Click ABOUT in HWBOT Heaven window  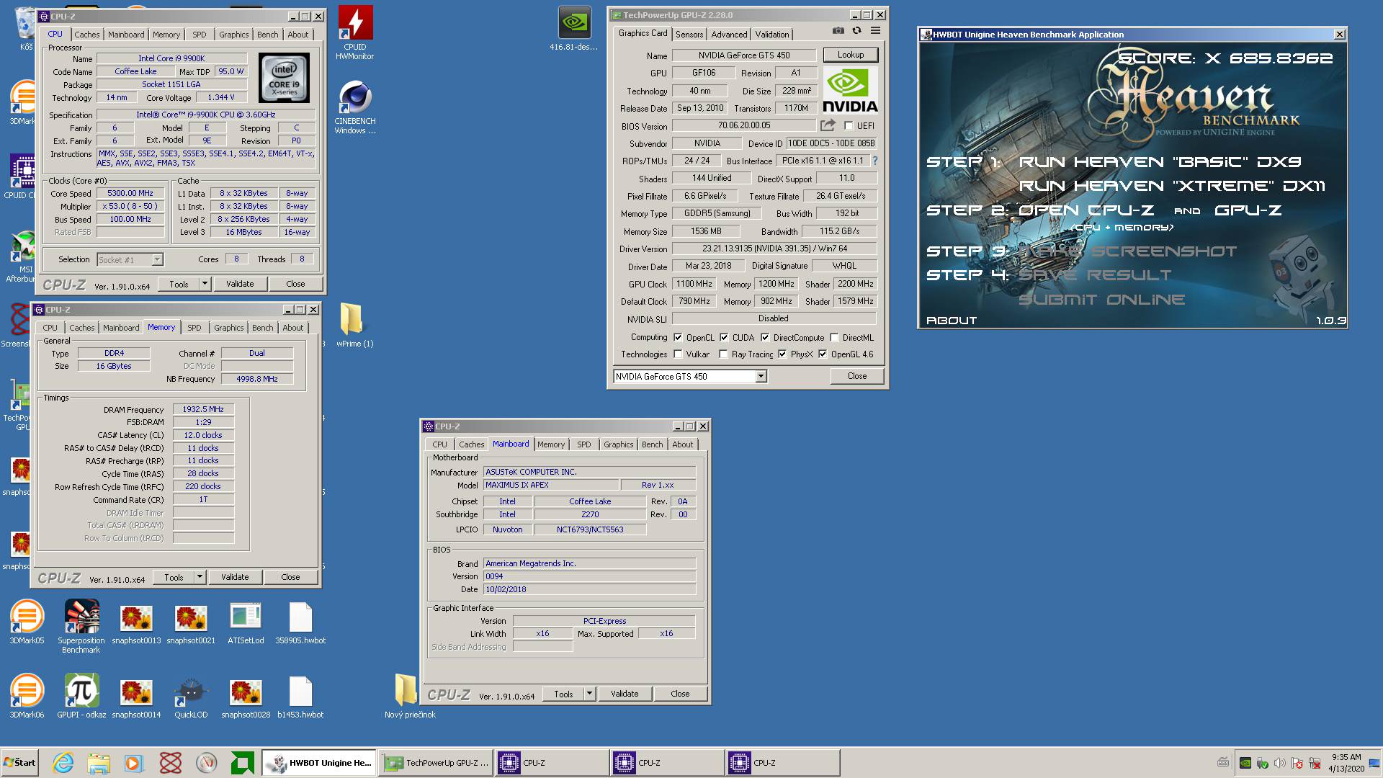(952, 321)
